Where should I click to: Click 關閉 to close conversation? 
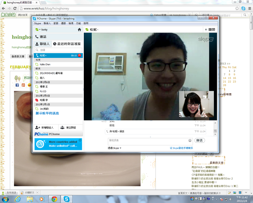pos(210,30)
